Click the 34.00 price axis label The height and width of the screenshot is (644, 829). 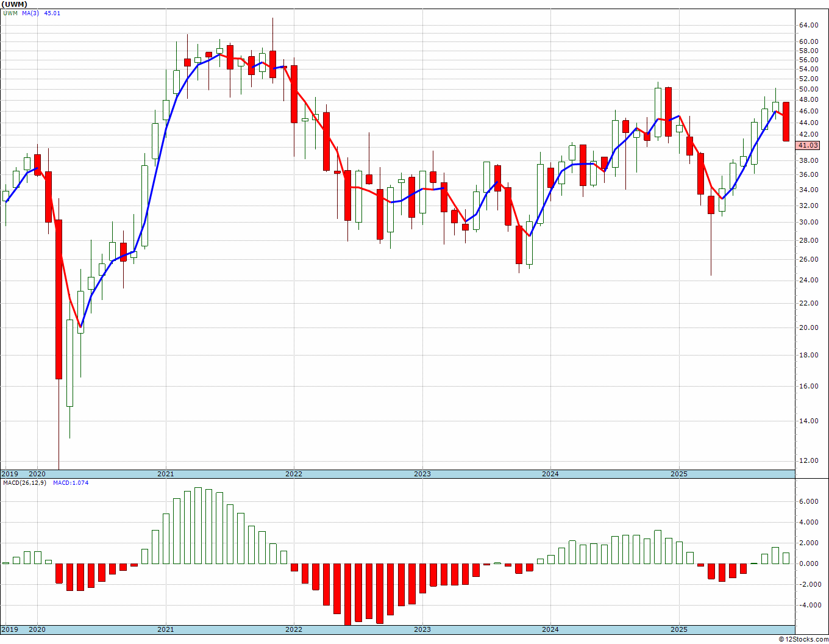tap(808, 190)
